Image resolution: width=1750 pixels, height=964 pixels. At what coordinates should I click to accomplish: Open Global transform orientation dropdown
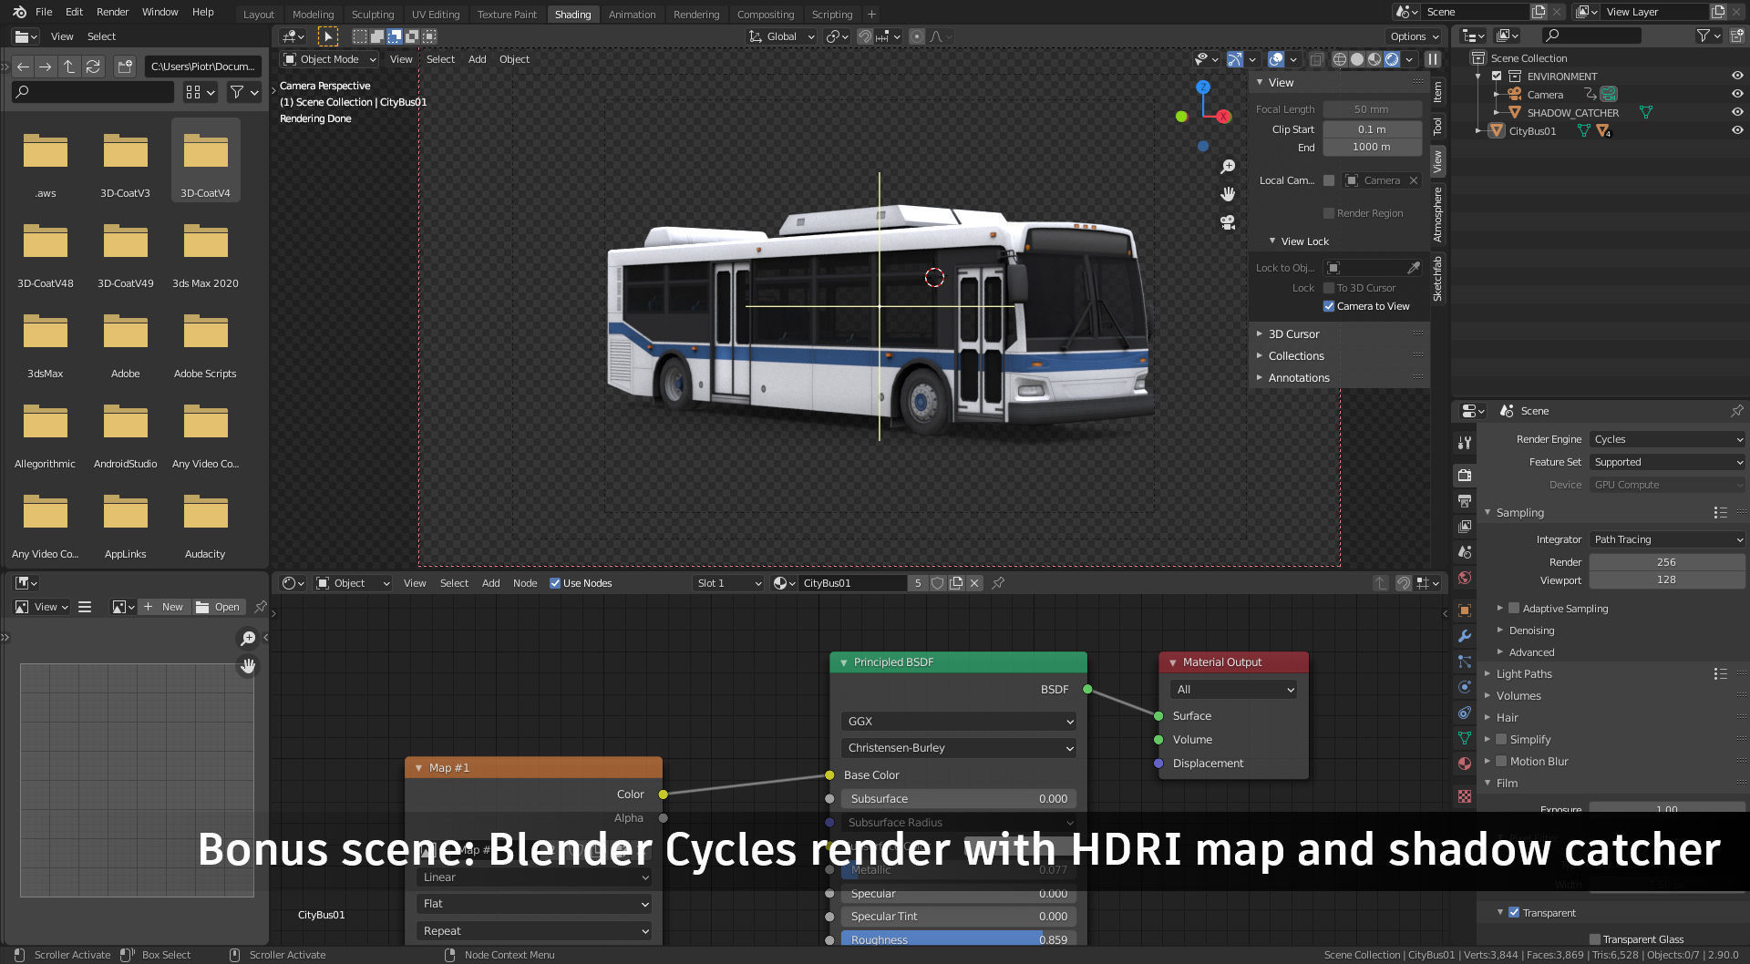pyautogui.click(x=781, y=36)
